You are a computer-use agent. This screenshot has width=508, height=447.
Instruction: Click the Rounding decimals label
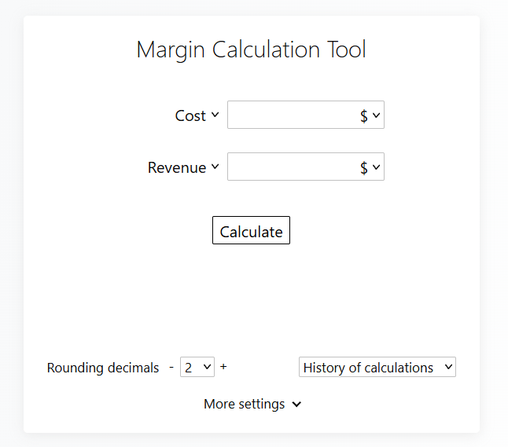click(103, 368)
